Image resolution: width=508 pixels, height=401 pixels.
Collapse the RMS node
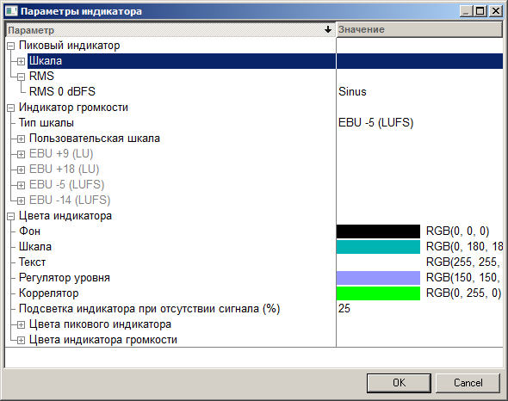pos(21,77)
